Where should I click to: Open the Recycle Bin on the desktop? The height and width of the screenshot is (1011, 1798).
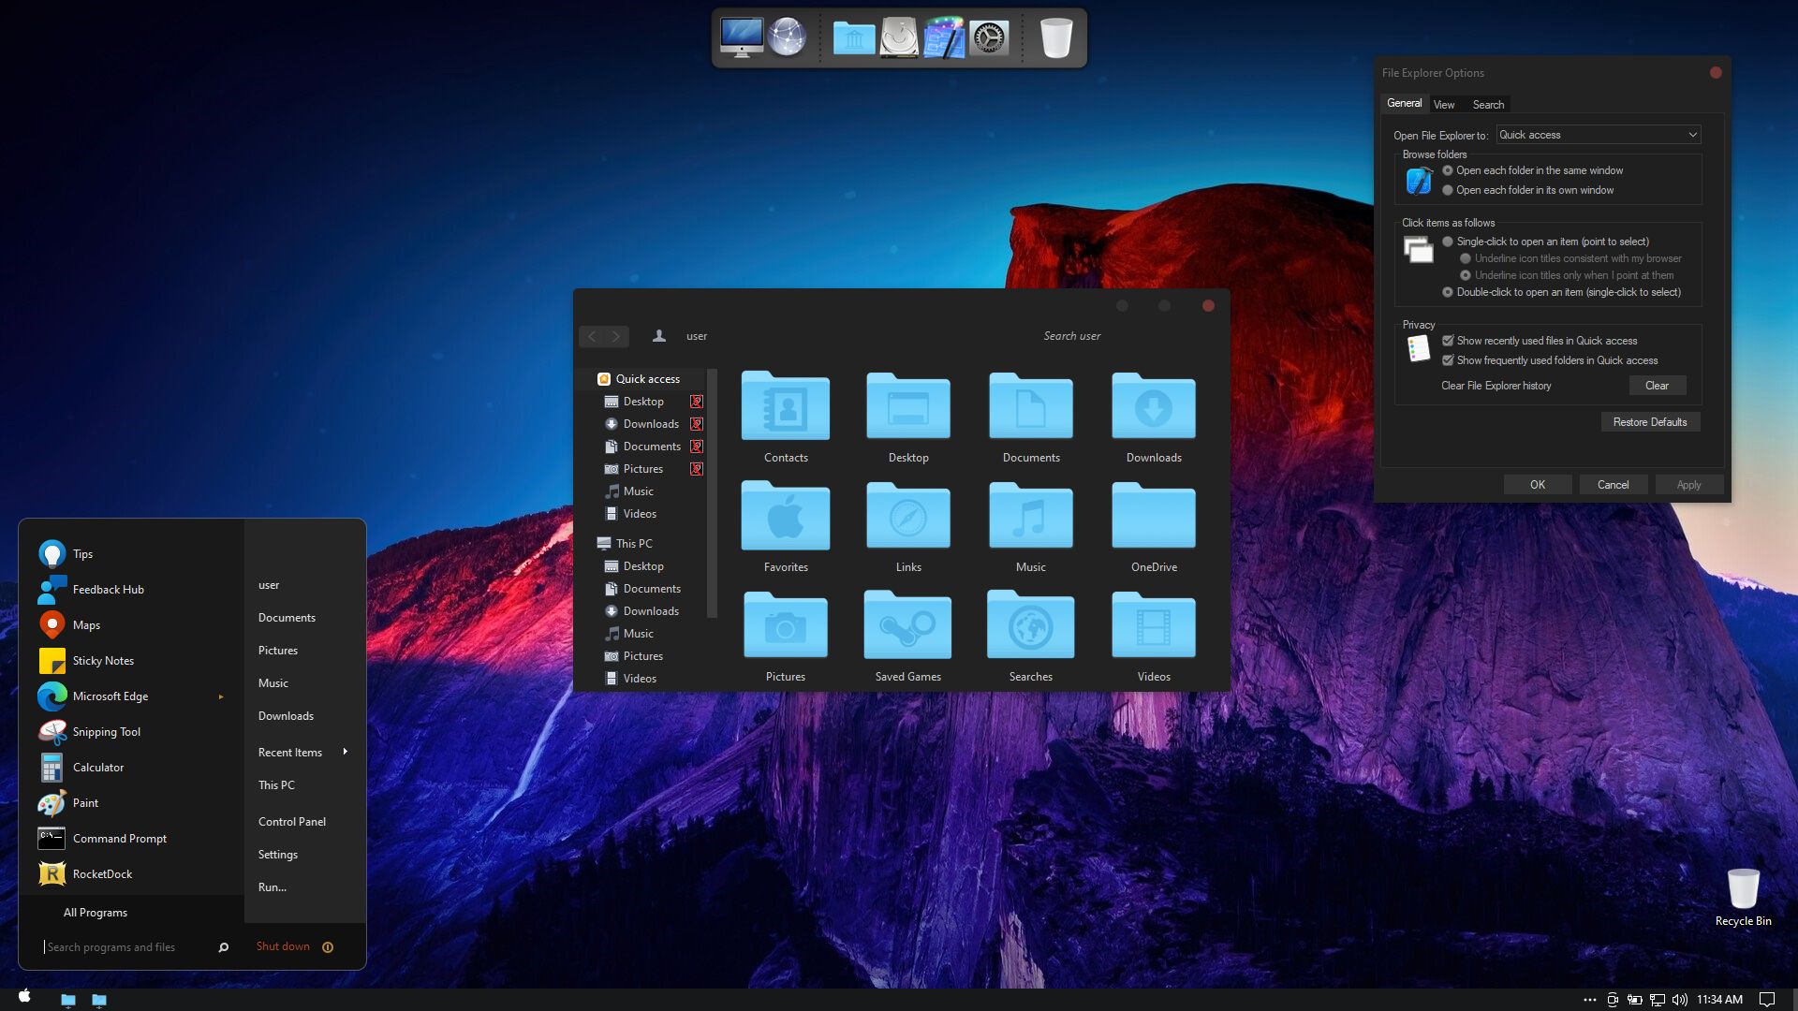(x=1743, y=889)
